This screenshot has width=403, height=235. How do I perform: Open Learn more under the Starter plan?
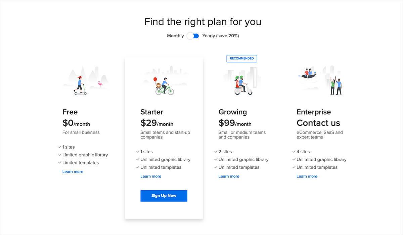click(151, 177)
